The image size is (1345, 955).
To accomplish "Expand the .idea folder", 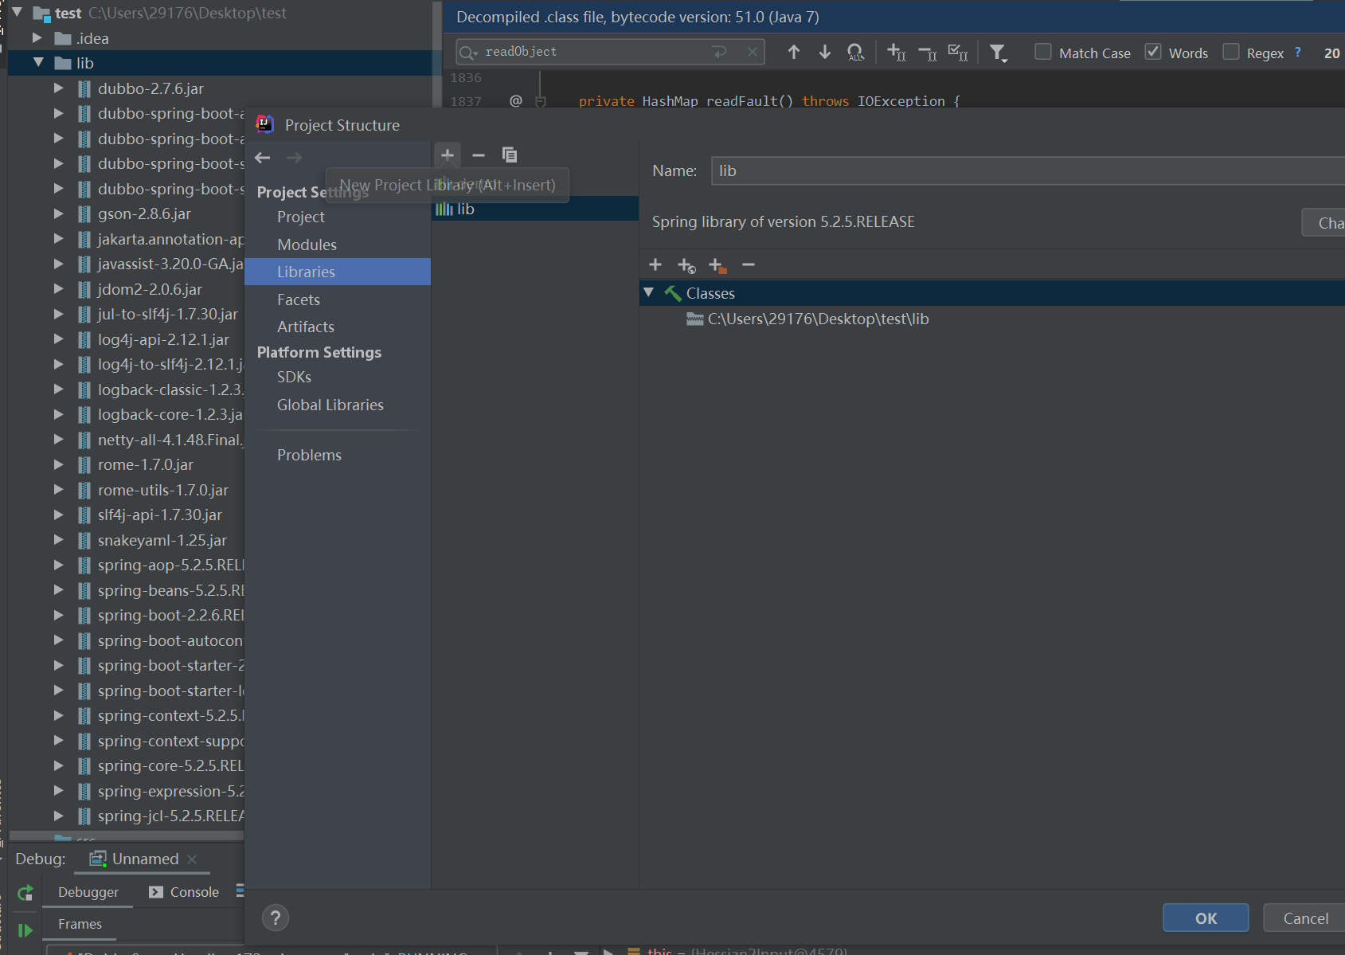I will pyautogui.click(x=37, y=37).
